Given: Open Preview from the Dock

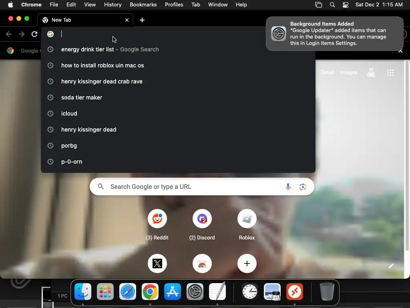Looking at the screenshot, I should coord(272,292).
